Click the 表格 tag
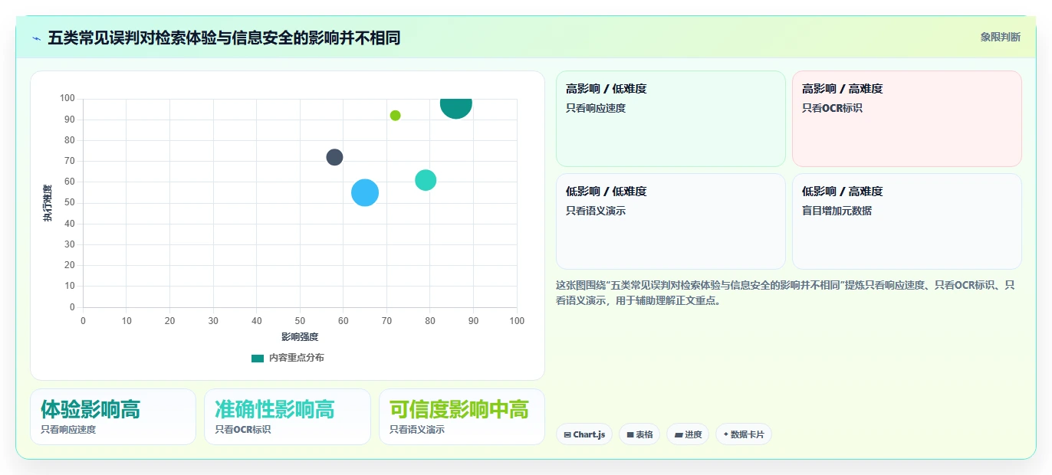 coord(639,434)
